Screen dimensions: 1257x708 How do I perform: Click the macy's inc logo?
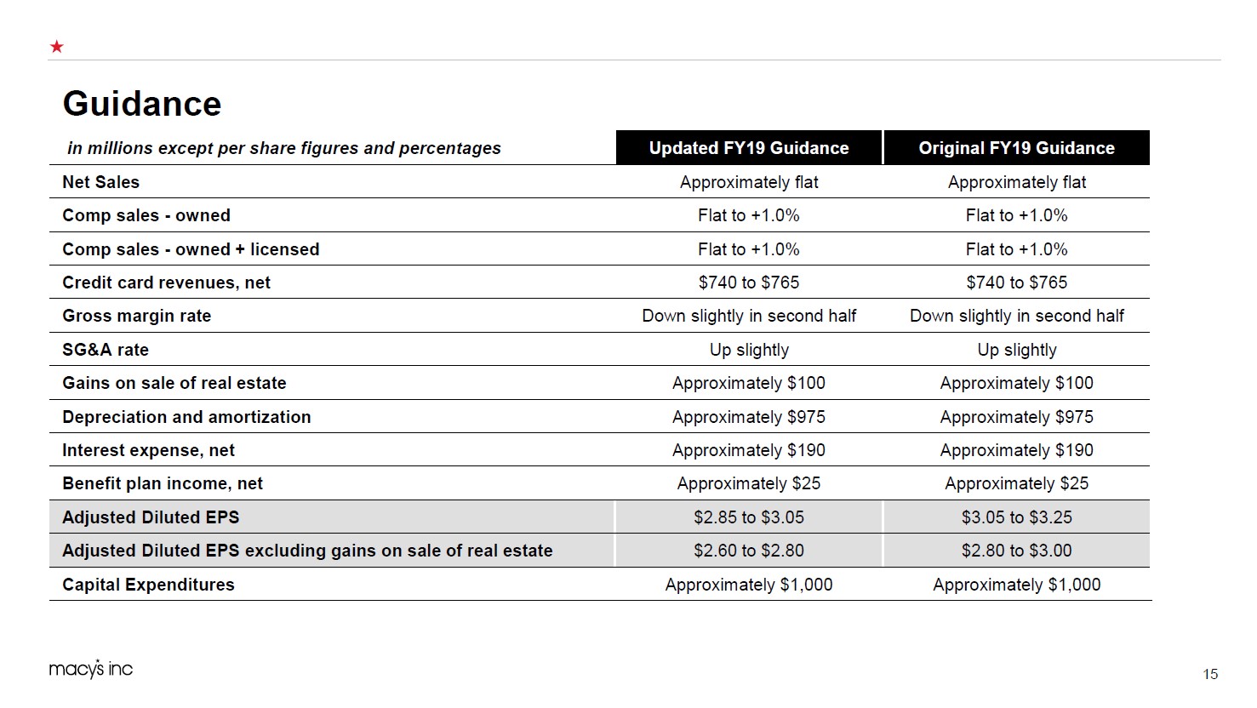click(91, 669)
